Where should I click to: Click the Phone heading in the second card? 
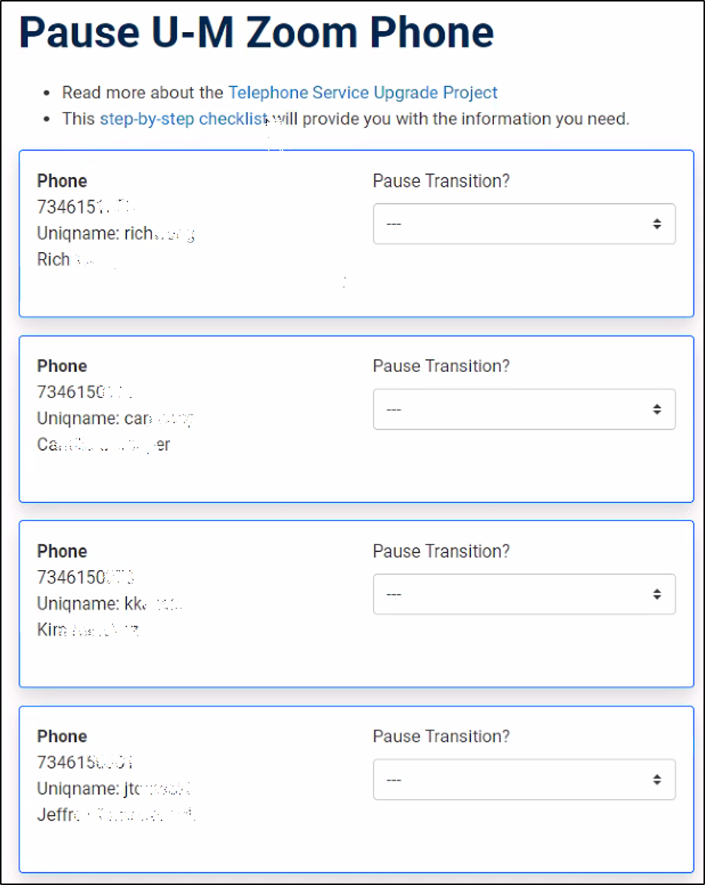point(62,366)
